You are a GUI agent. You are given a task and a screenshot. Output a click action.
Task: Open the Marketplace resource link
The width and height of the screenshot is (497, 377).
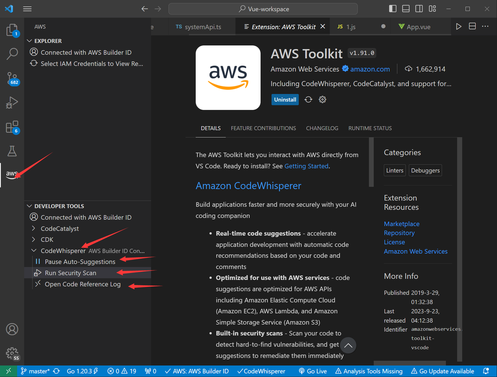pos(401,224)
